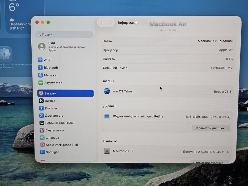Screen dimensions: 248x186
Task: Click the Macintosh HD label
Action: [x=123, y=151]
